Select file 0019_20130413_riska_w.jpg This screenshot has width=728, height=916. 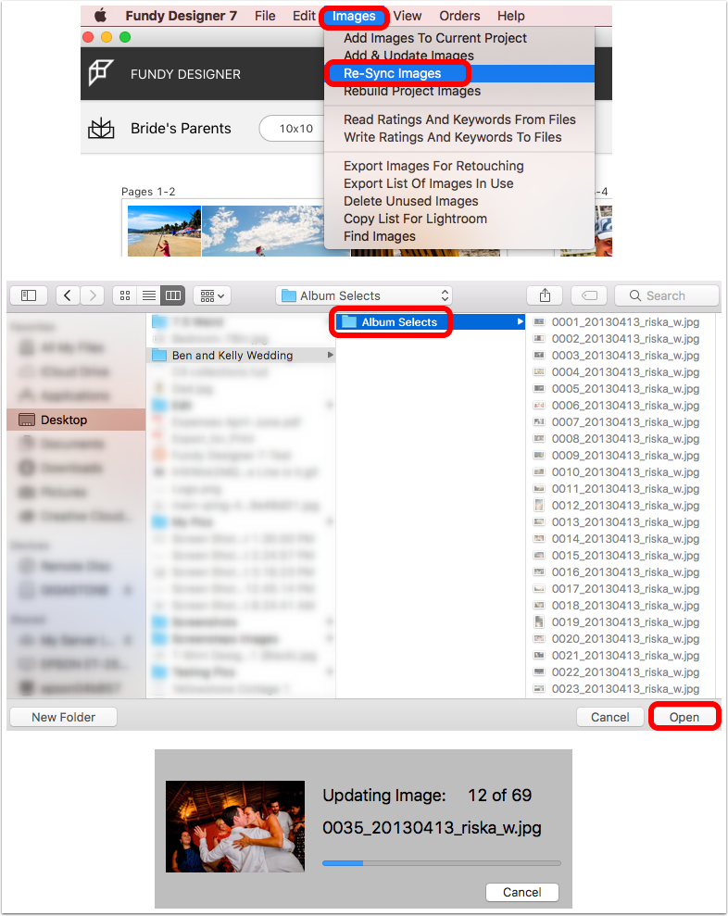point(625,622)
